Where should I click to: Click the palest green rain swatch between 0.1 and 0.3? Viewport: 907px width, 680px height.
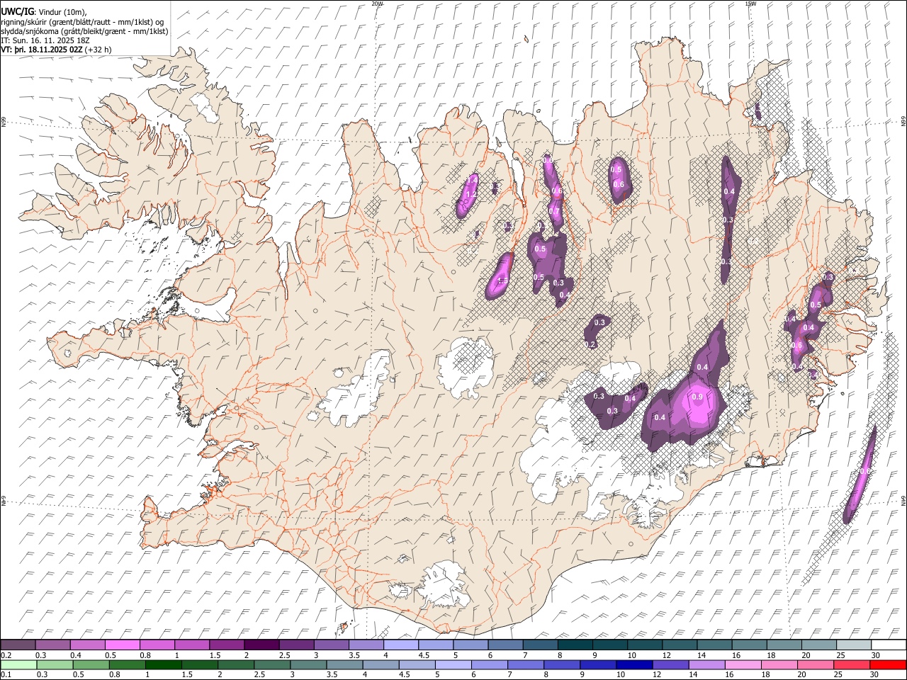click(x=18, y=664)
